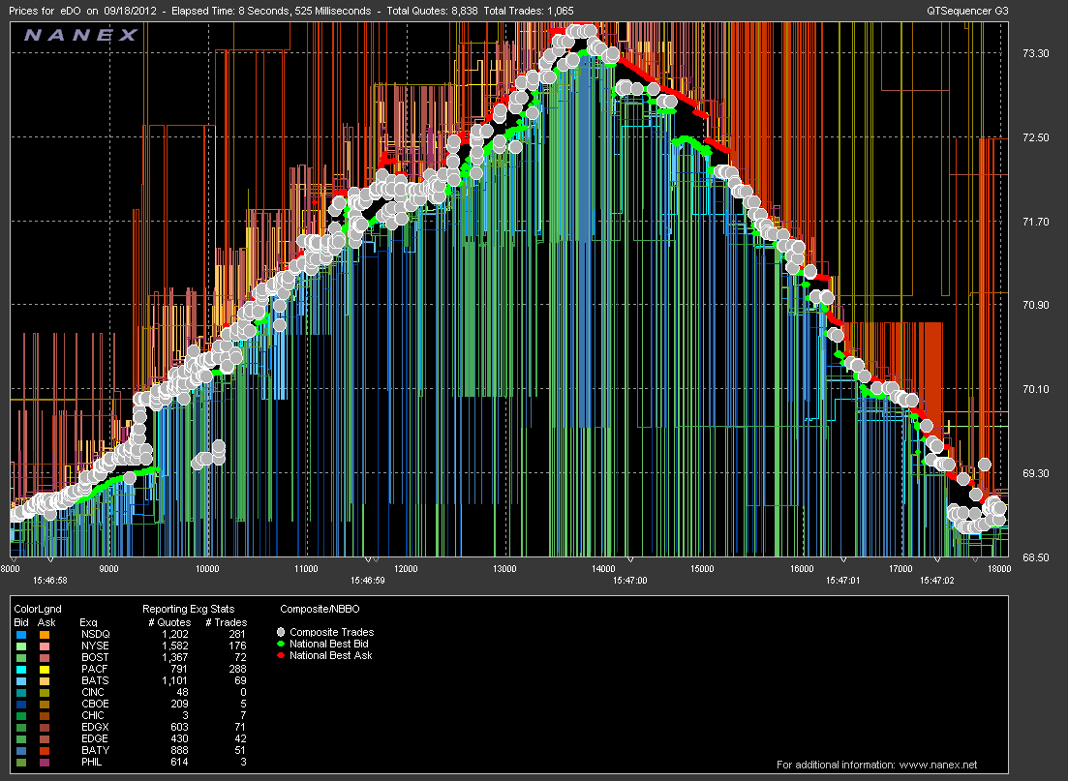Click the 16000 x-axis tick label
The image size is (1068, 781).
[802, 568]
